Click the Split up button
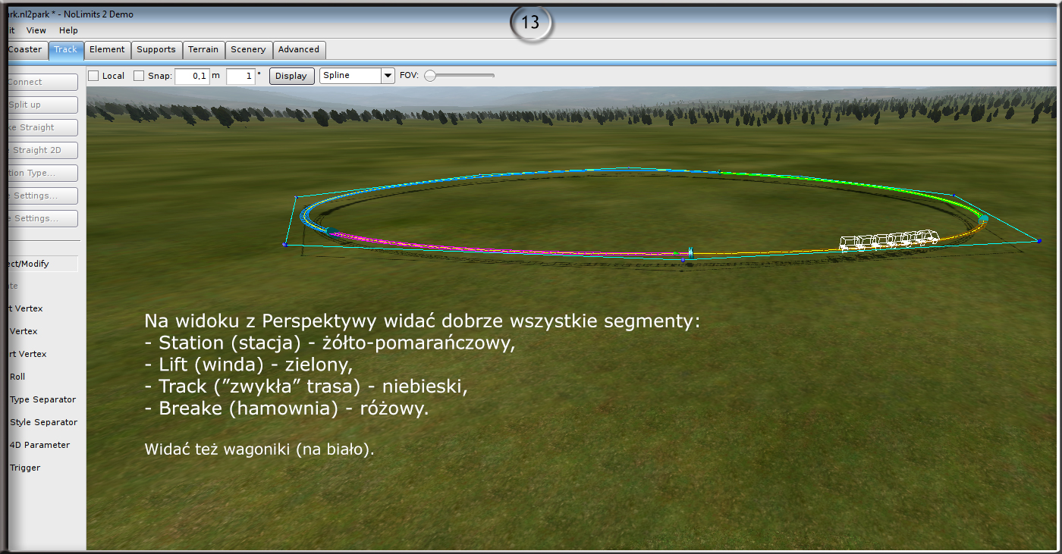Screen dimensions: 1062x554 42,105
